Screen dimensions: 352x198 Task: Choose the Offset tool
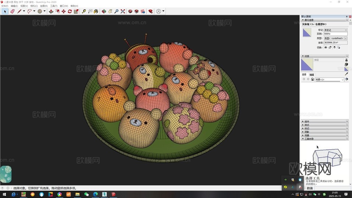[x=57, y=11]
